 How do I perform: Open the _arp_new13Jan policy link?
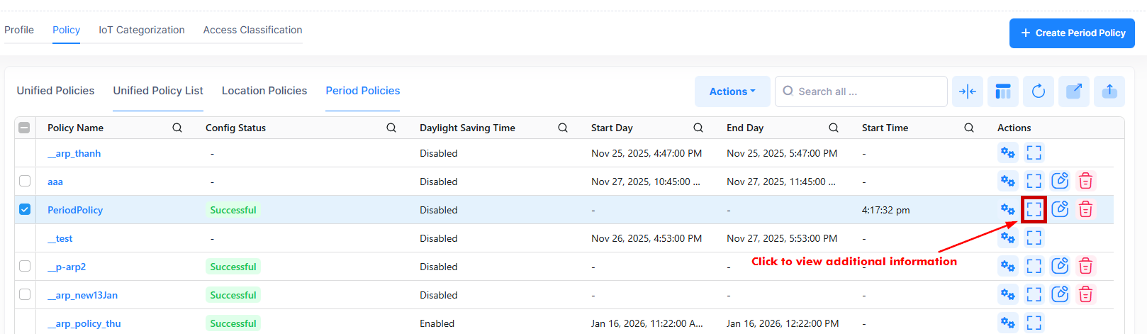click(82, 295)
